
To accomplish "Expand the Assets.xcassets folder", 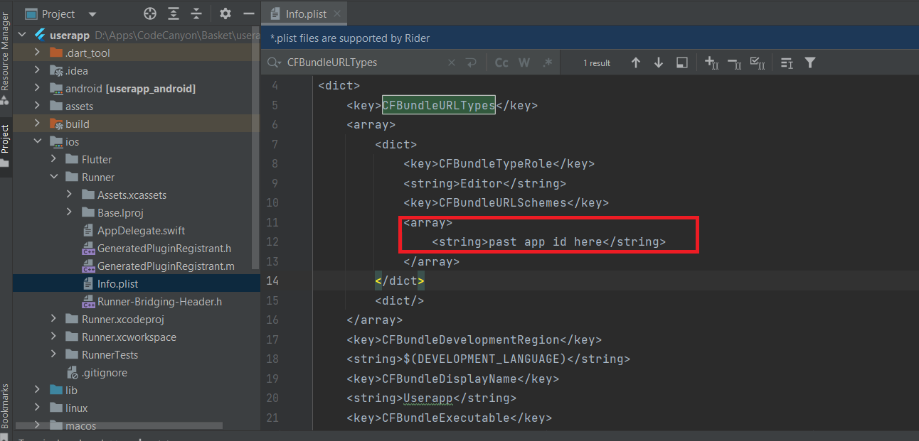I will (69, 195).
